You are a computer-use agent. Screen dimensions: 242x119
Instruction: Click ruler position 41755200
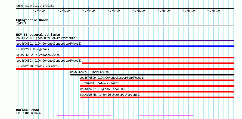point(188,11)
